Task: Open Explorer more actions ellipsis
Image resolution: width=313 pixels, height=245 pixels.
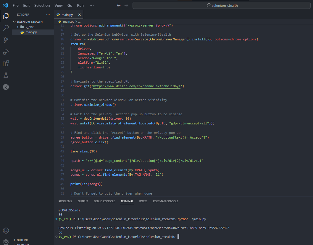Action: (x=48, y=14)
